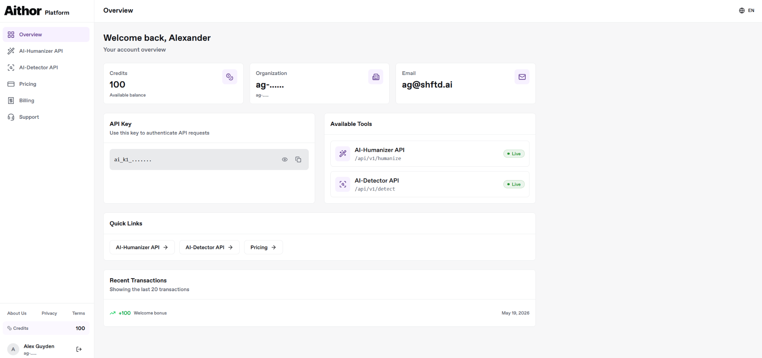Click the Welcome back, Alexander heading
This screenshot has height=358, width=762.
pyautogui.click(x=157, y=38)
